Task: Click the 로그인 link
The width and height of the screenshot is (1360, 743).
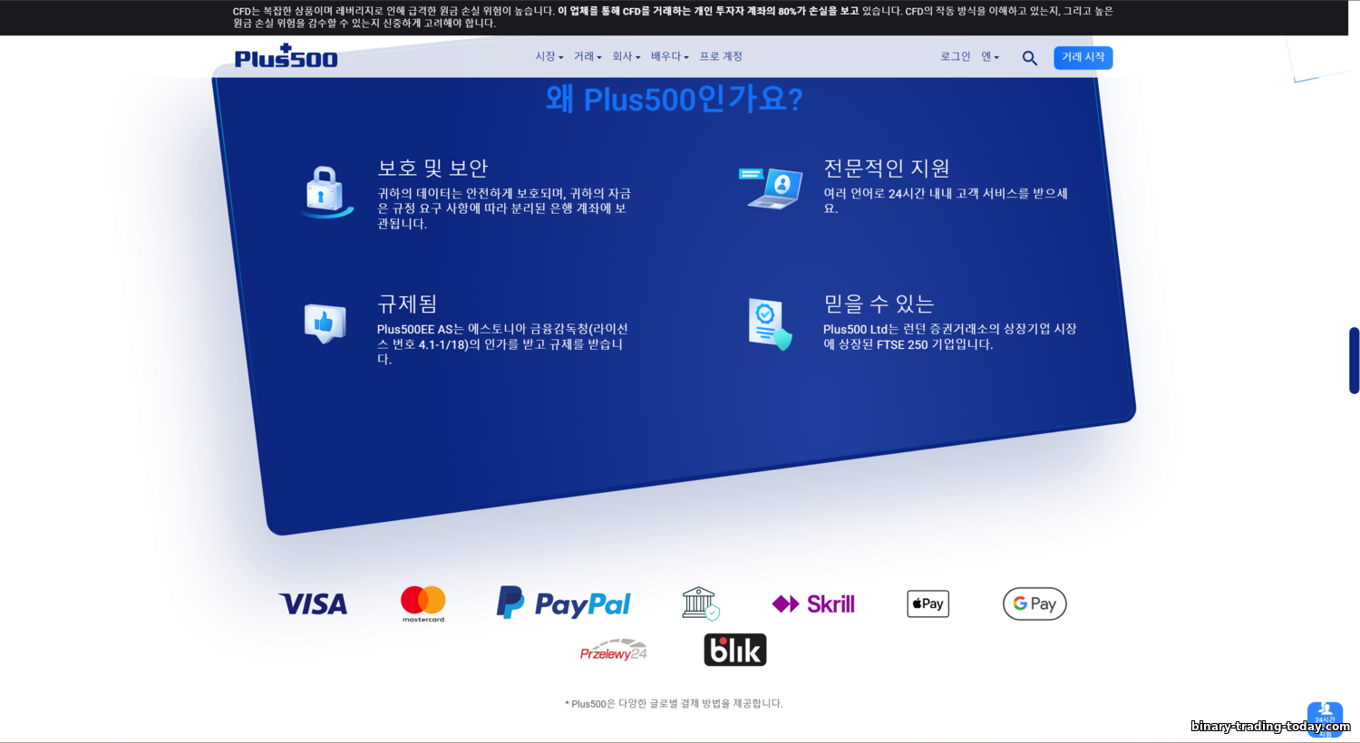Action: pos(955,57)
